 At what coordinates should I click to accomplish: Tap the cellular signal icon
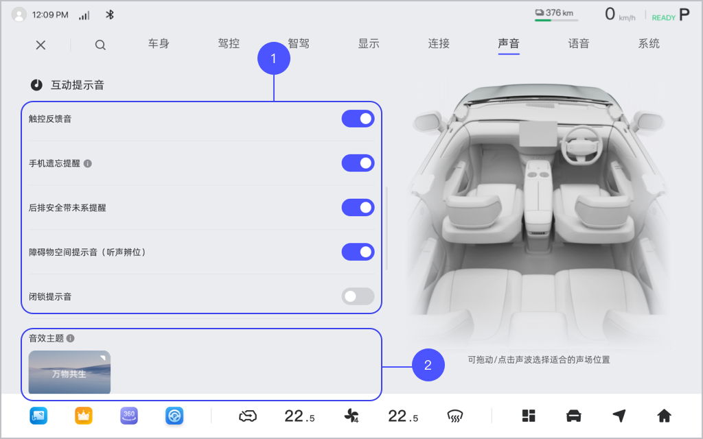(x=84, y=15)
